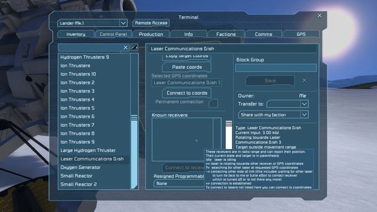This screenshot has width=377, height=212.
Task: Clear the Block Group name
Action: pyautogui.click(x=304, y=80)
